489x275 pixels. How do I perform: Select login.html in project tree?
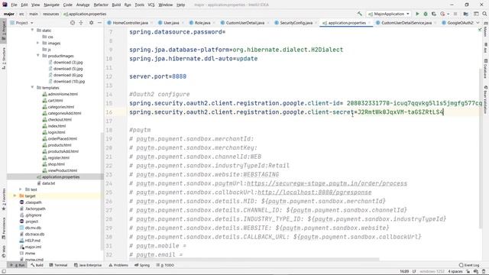57,132
